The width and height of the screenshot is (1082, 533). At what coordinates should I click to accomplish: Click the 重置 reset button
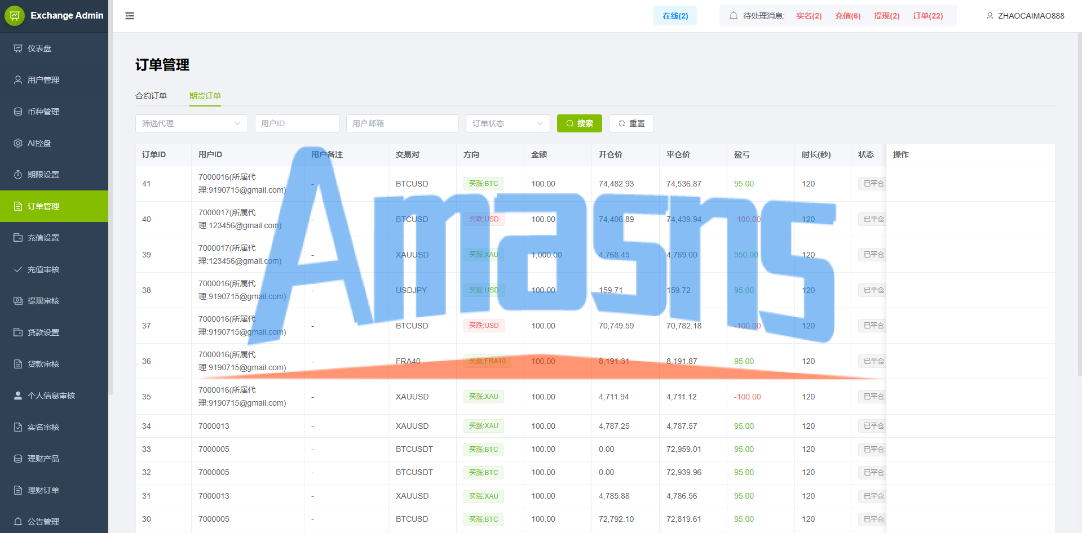pyautogui.click(x=631, y=123)
